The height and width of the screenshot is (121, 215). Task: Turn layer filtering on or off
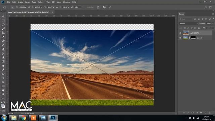(214, 18)
